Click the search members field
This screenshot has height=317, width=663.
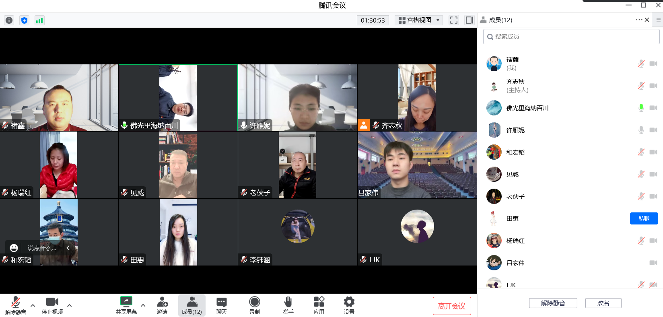coord(571,37)
